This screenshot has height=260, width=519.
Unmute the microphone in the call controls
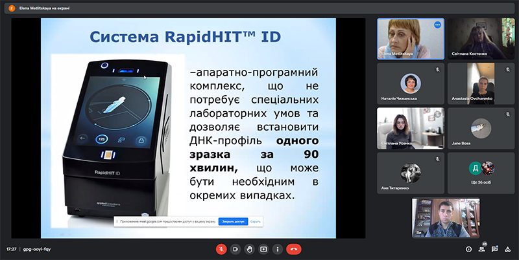click(221, 249)
